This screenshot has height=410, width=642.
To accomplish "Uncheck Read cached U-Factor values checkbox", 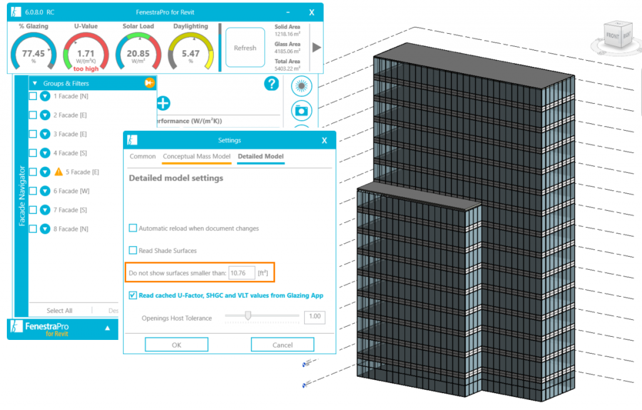I will pos(133,295).
